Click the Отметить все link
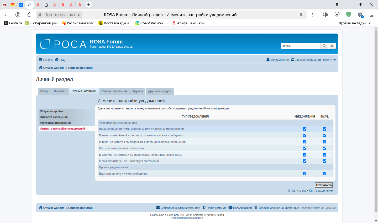The height and width of the screenshot is (223, 378). (x=297, y=191)
